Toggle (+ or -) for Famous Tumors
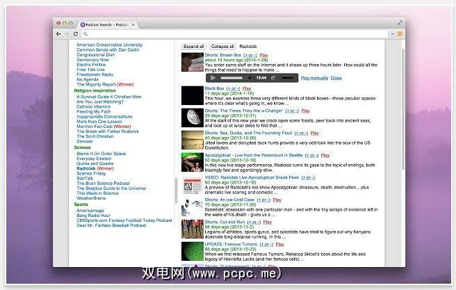Viewport: 456px width, 290px height. pyautogui.click(x=266, y=244)
